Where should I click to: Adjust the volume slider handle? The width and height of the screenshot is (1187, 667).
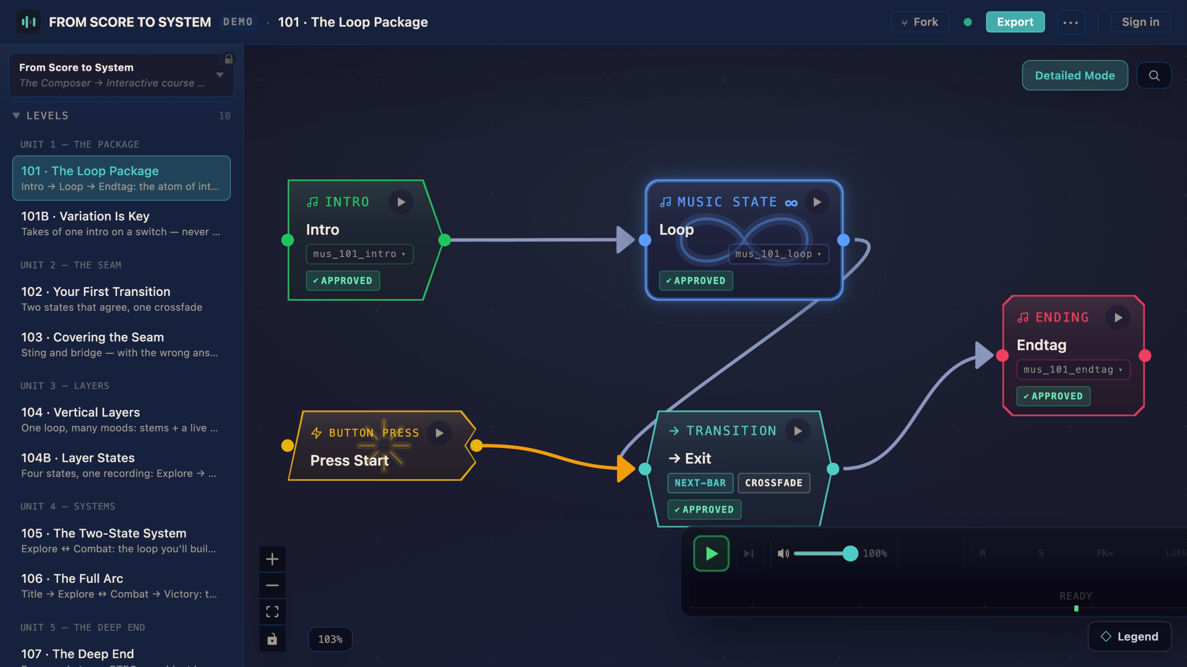click(x=850, y=554)
